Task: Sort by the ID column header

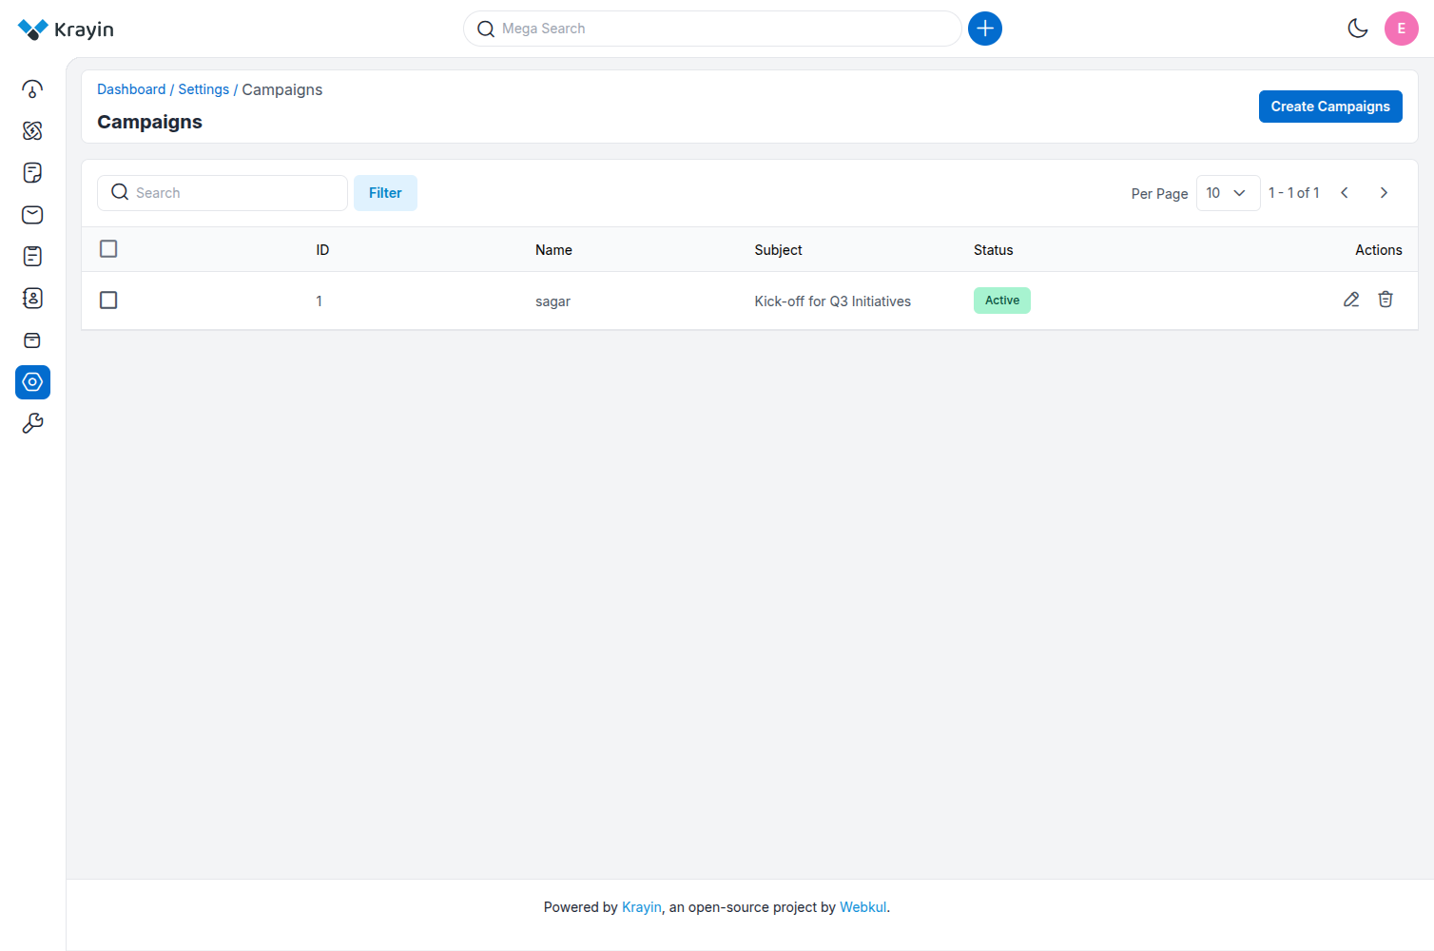Action: click(x=322, y=250)
